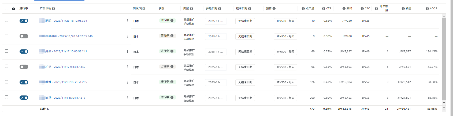The height and width of the screenshot is (116, 453).
Task: Click info icon beside 类型 column header
Action: (x=191, y=9)
